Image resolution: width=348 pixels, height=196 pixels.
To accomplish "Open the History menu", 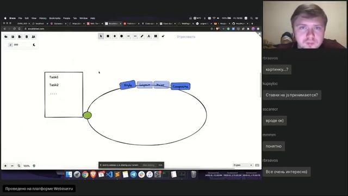I will coord(43,18).
